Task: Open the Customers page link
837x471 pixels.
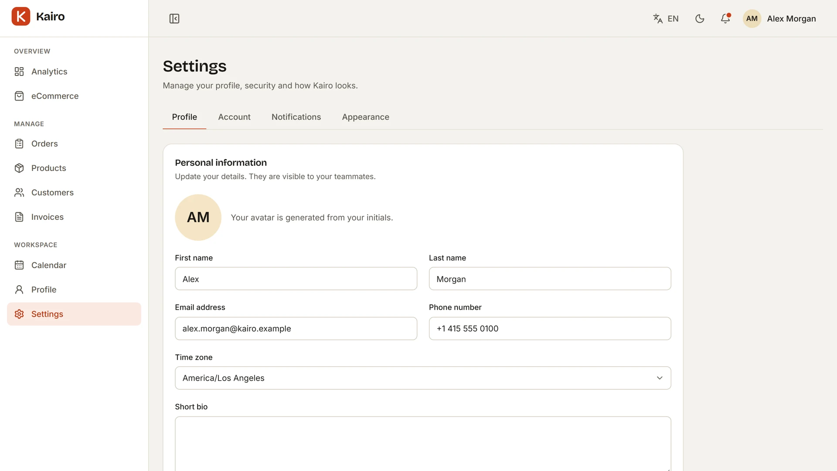Action: click(74, 193)
